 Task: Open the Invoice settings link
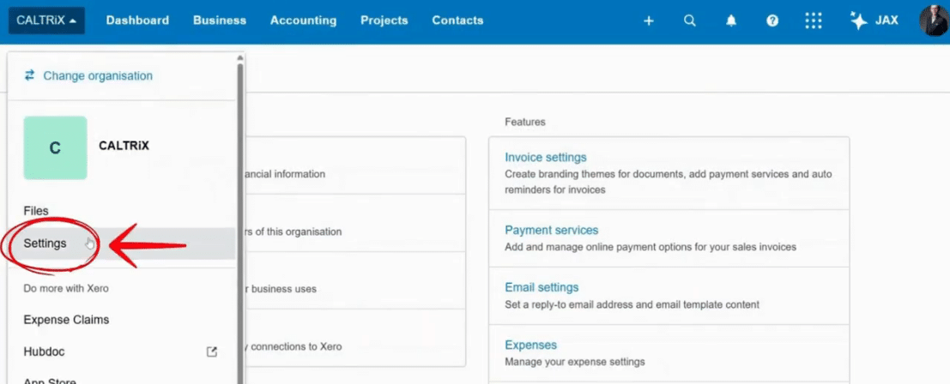545,157
